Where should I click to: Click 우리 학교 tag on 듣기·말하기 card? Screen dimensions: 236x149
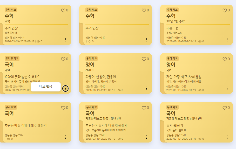tap(172, 107)
